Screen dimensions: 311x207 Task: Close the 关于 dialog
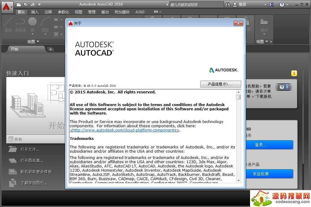238,23
